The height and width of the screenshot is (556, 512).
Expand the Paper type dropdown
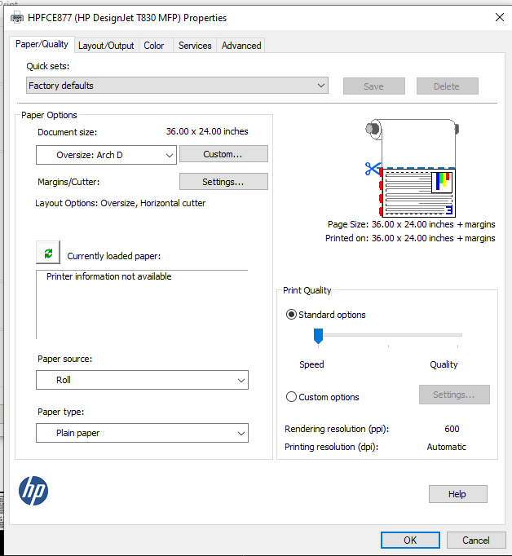142,433
